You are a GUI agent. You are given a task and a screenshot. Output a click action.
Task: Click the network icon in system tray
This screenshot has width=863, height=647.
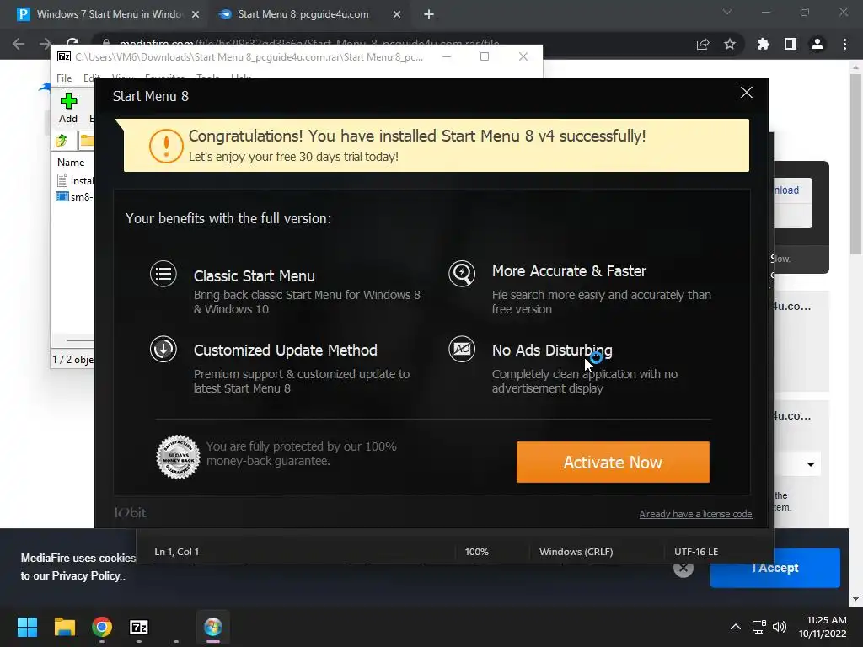click(759, 627)
